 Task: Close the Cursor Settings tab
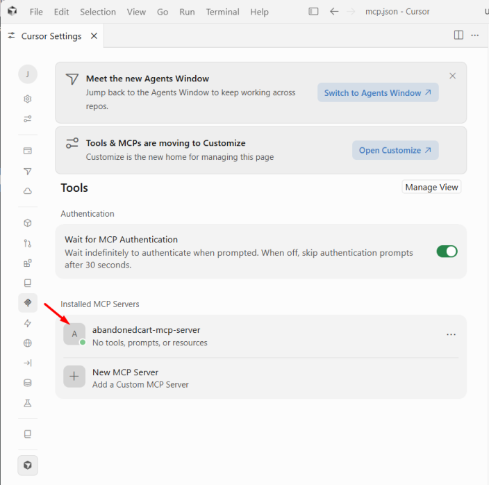(x=94, y=36)
